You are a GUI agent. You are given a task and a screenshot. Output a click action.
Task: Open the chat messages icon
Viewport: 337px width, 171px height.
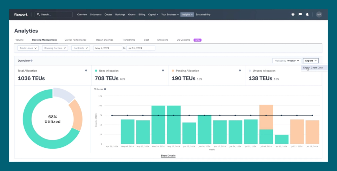coord(300,14)
